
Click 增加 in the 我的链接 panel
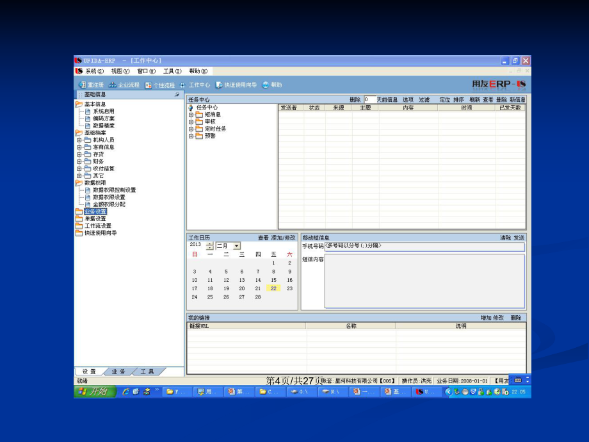[486, 318]
